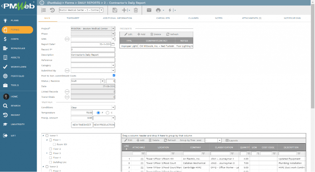Click the ellipsis button next to Linked Records
Screen dimensions: 315x172
[67, 92]
